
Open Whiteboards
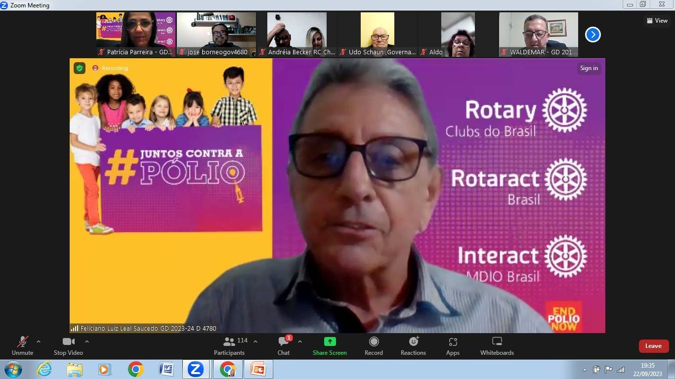(497, 345)
